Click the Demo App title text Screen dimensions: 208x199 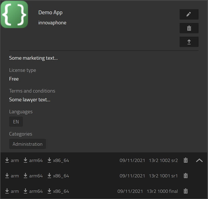point(50,13)
